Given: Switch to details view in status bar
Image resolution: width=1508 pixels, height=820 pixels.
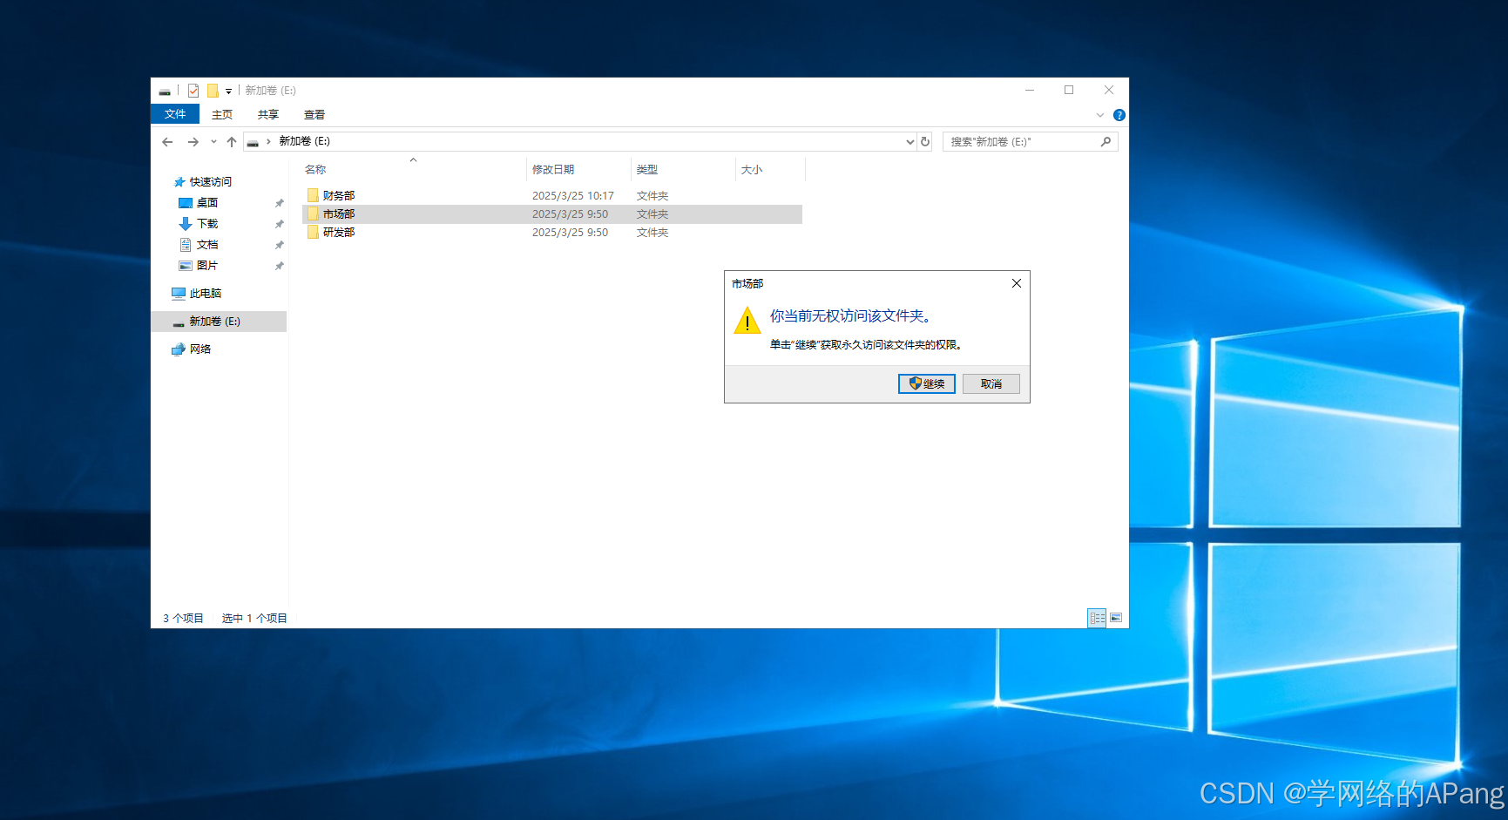Looking at the screenshot, I should click(x=1097, y=618).
